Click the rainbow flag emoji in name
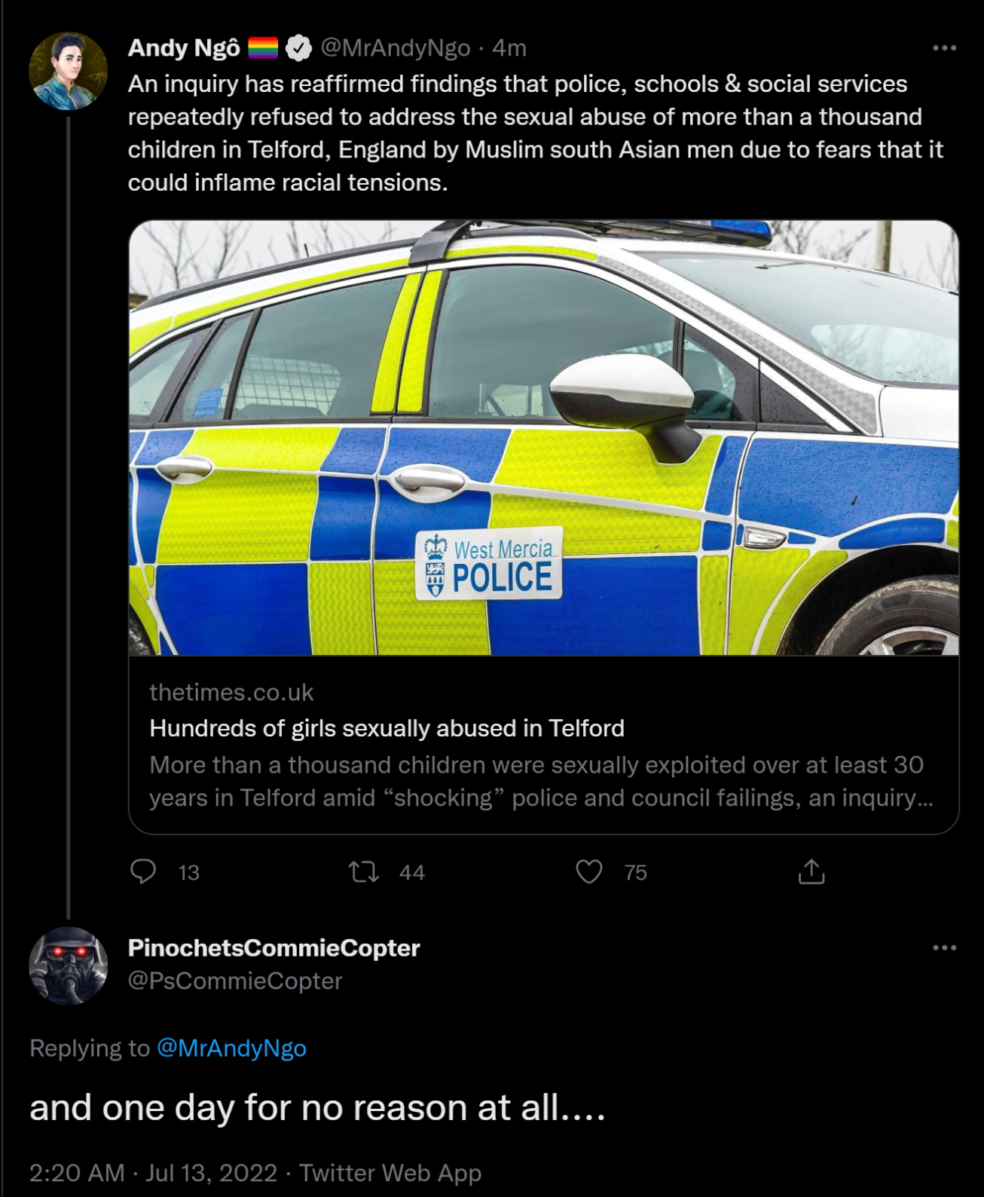 [x=263, y=48]
